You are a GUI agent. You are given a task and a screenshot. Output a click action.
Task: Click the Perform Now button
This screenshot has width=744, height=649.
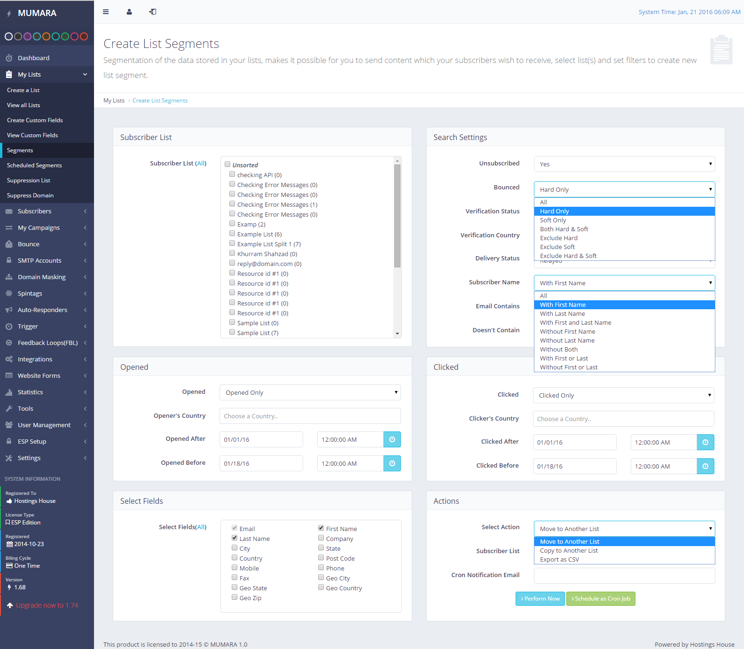(x=540, y=599)
